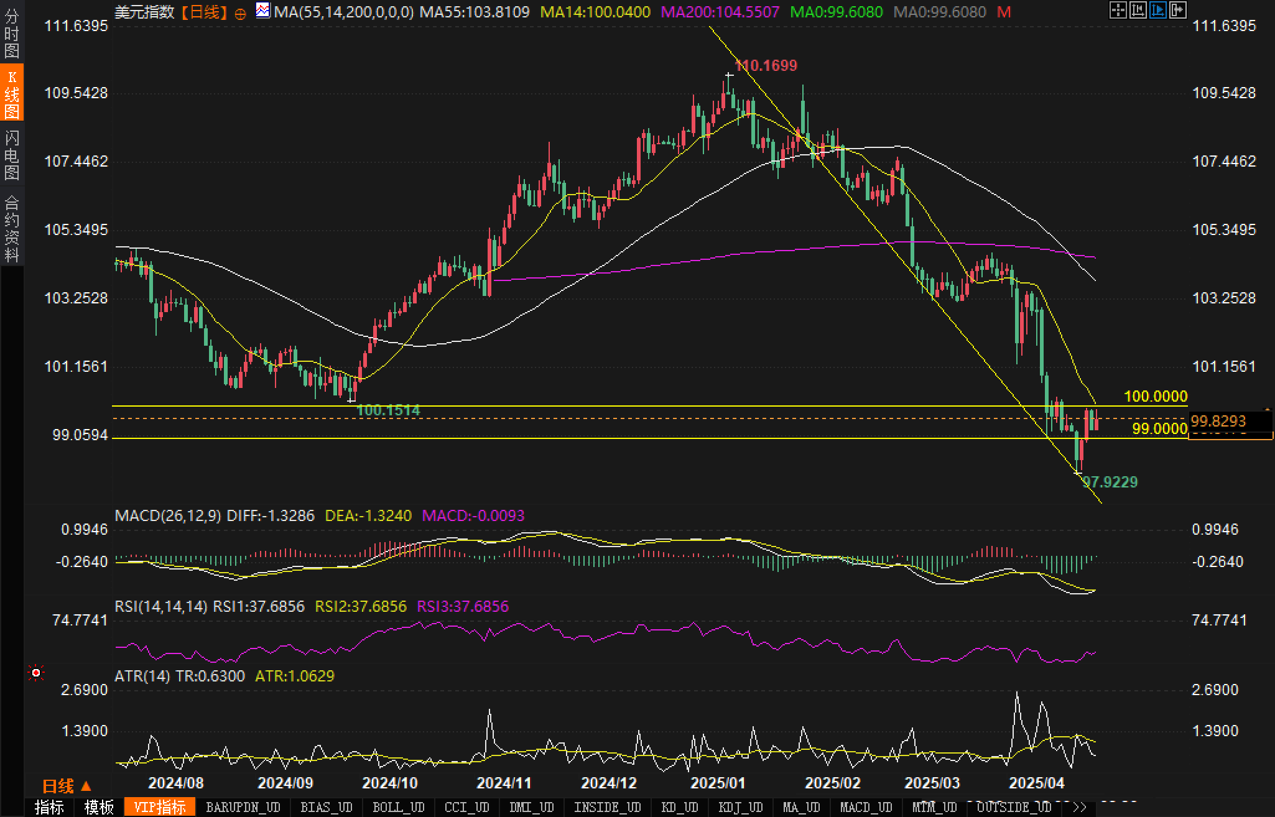Click the blue highlighted chart axis icon
The image size is (1275, 817).
point(1157,10)
